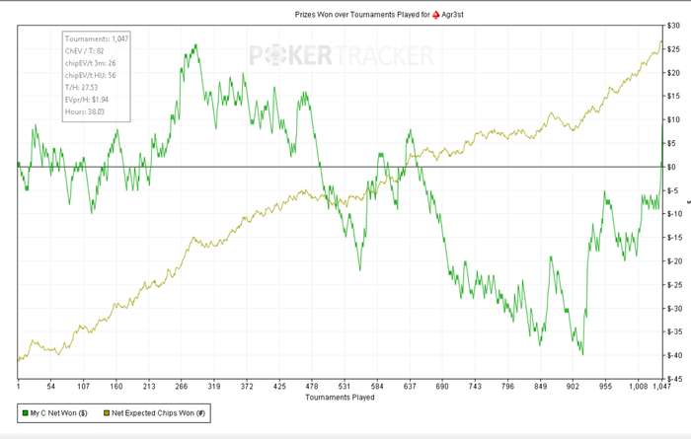Click x-axis tick label 902
691x439 pixels.
573,386
